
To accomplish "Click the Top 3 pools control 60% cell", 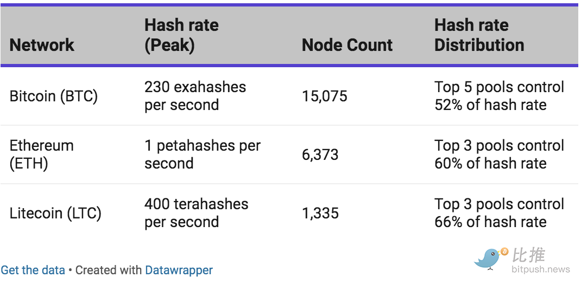I will [x=499, y=154].
